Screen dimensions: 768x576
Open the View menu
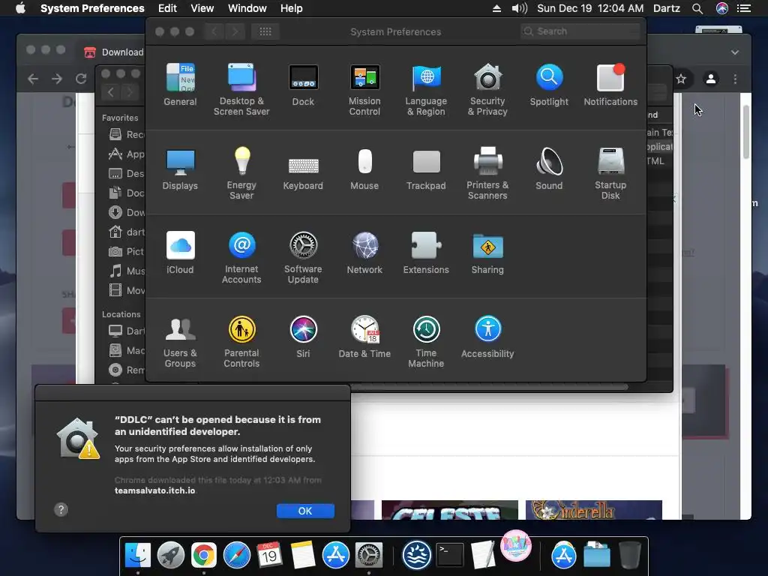tap(202, 8)
